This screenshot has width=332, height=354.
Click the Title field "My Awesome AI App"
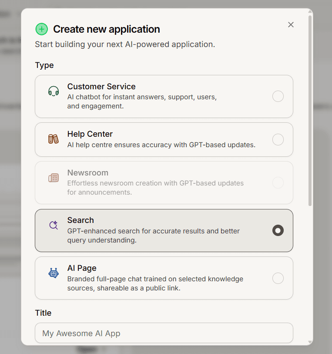pyautogui.click(x=164, y=333)
